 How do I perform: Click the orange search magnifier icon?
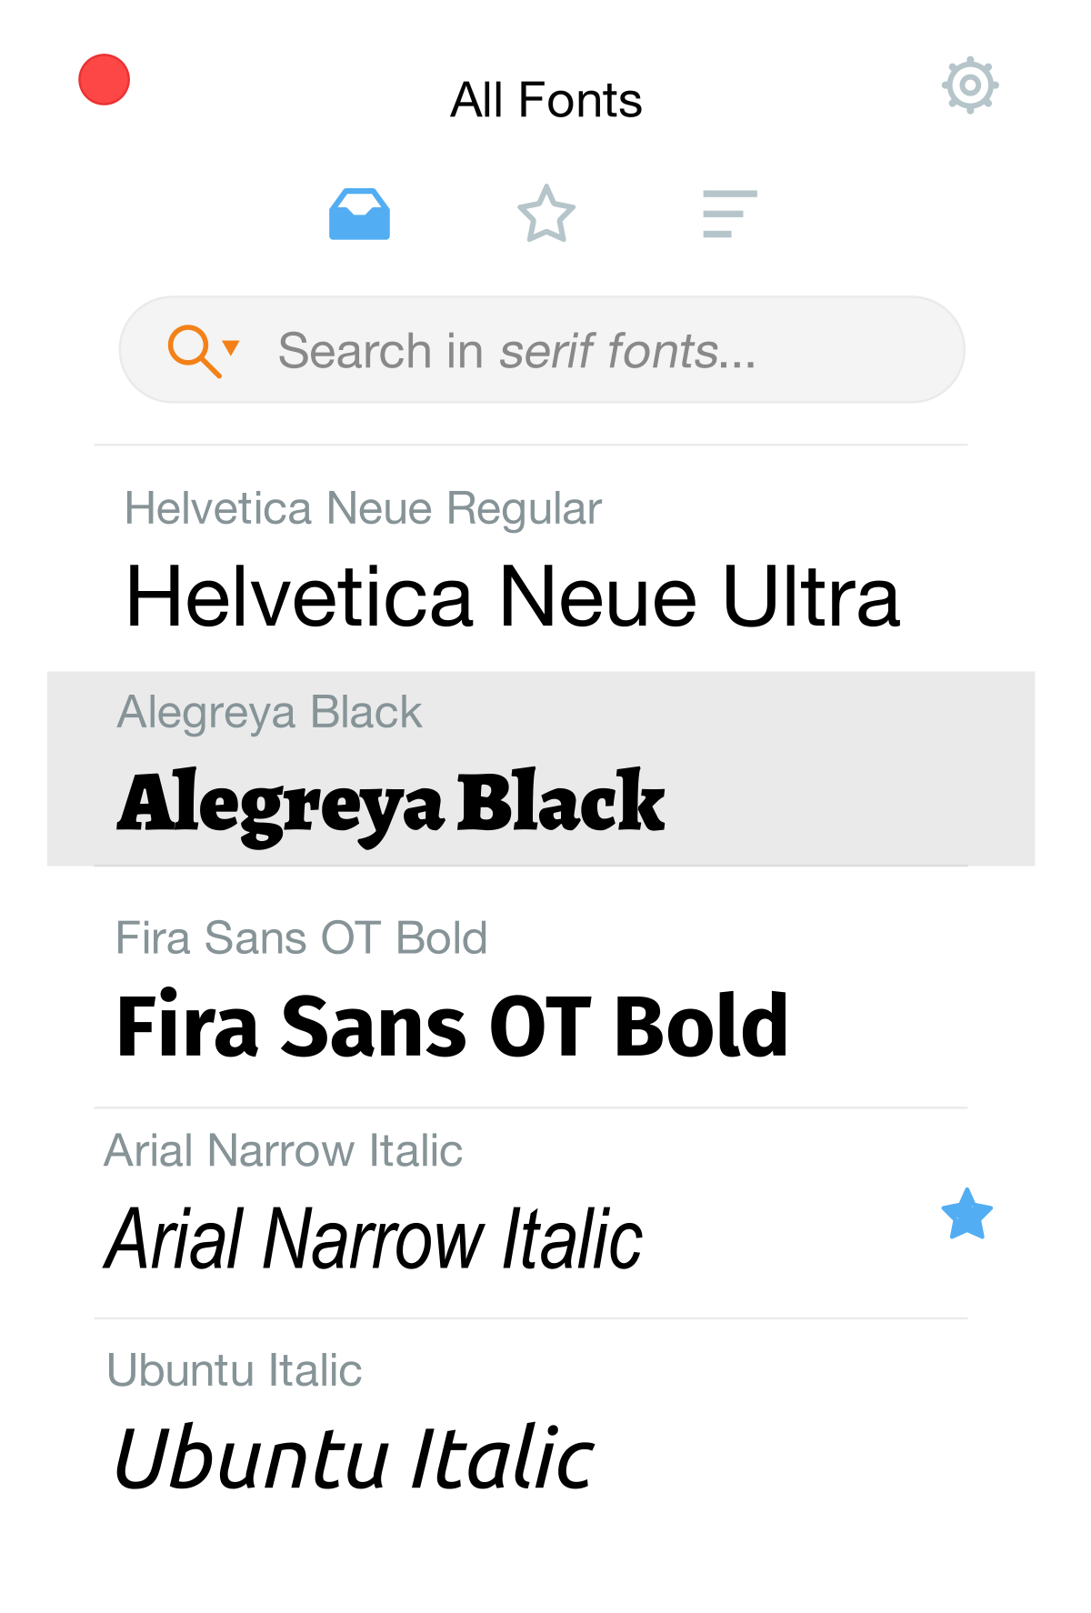[194, 350]
